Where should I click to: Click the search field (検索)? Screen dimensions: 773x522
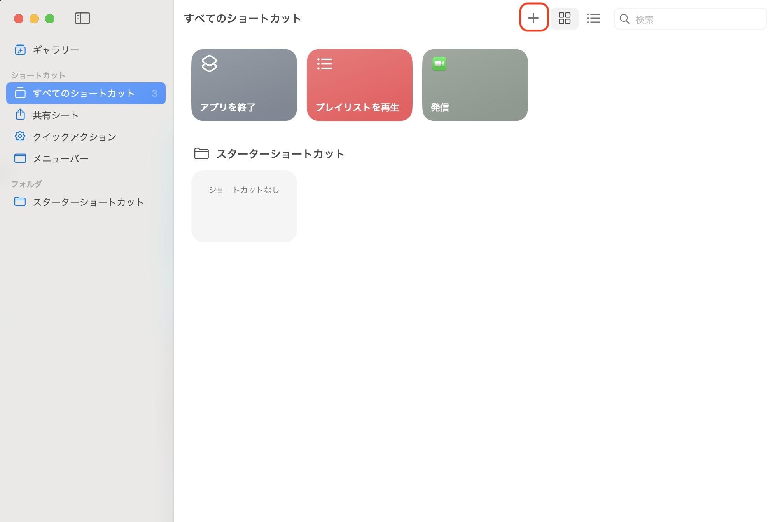tap(690, 19)
